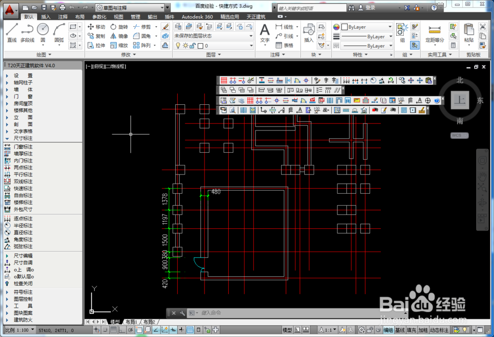This screenshot has width=494, height=337.
Task: Click the 线性 linear dimension tool
Action: tap(285, 27)
